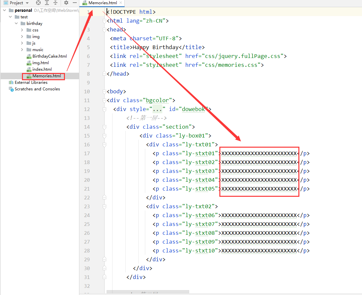362x295 pixels.
Task: Select the img folder in tree
Action: (36, 36)
